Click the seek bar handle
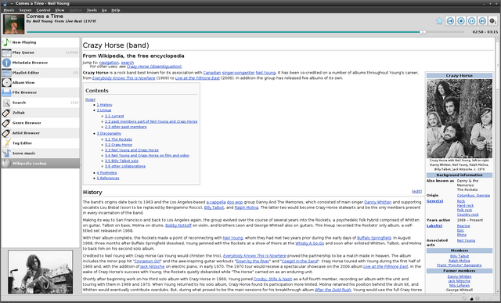 (423, 32)
